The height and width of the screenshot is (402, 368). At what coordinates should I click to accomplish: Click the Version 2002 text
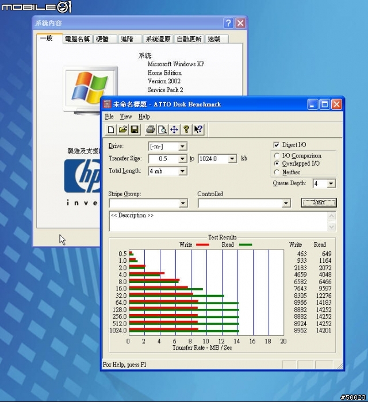pos(164,81)
